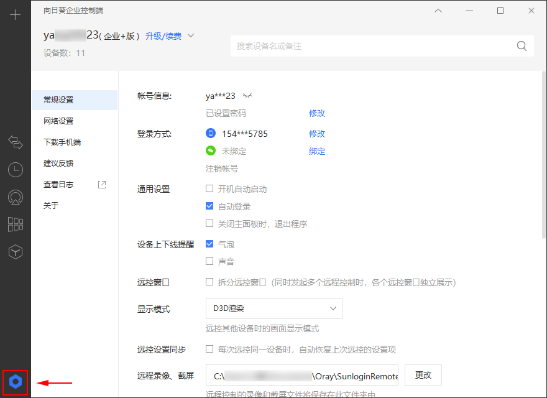Open the D3D渲染 display mode dropdown
The image size is (547, 398).
tap(274, 308)
